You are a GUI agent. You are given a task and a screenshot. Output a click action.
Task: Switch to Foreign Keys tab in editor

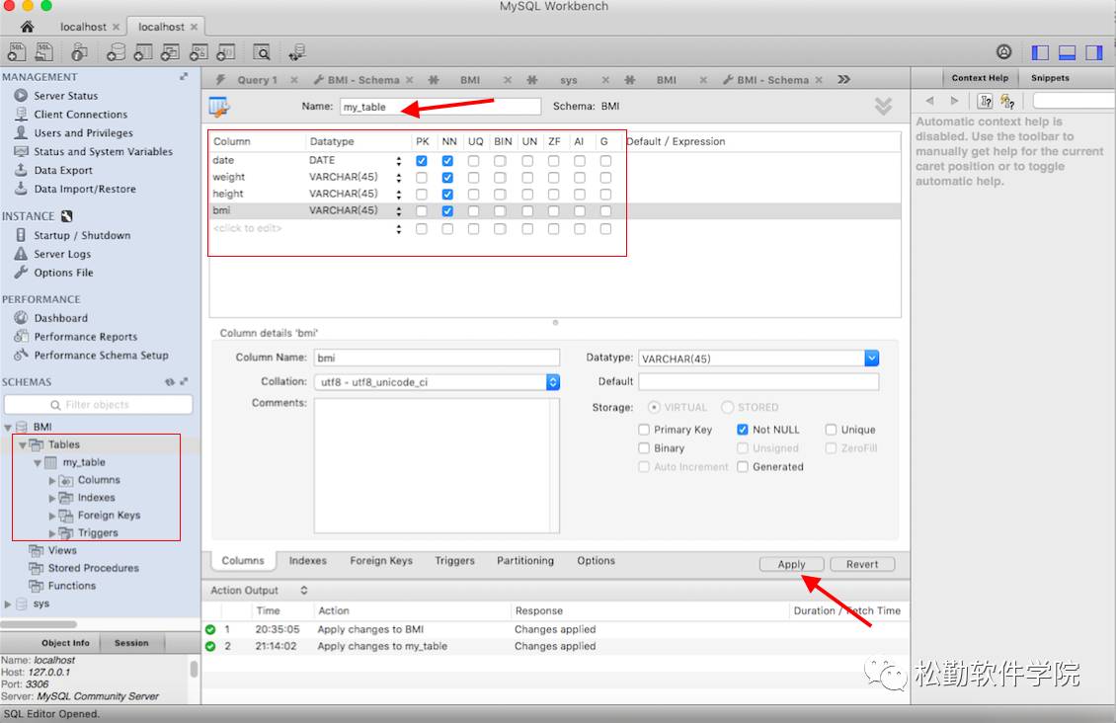point(381,561)
